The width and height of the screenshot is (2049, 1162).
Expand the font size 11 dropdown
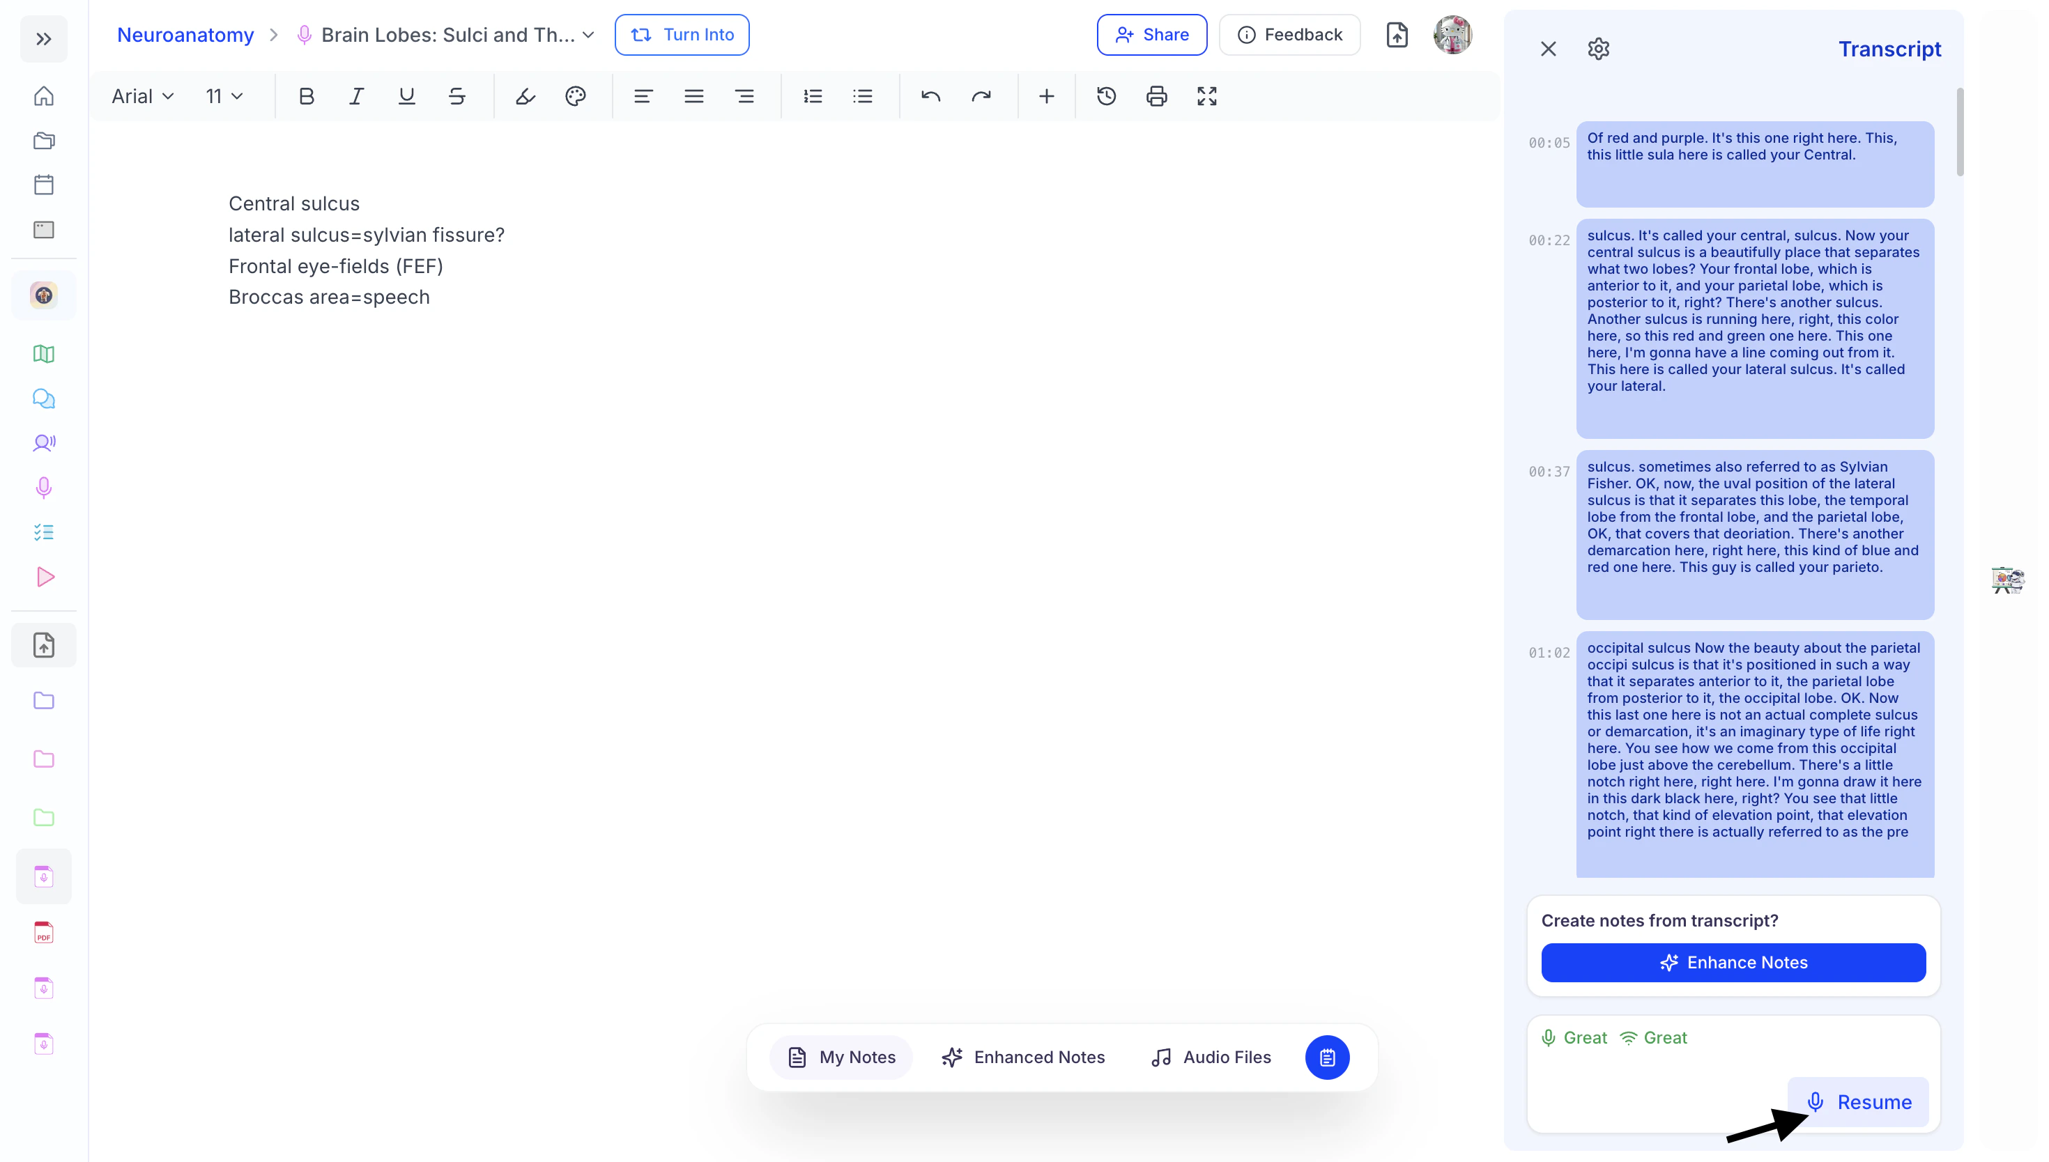(224, 97)
